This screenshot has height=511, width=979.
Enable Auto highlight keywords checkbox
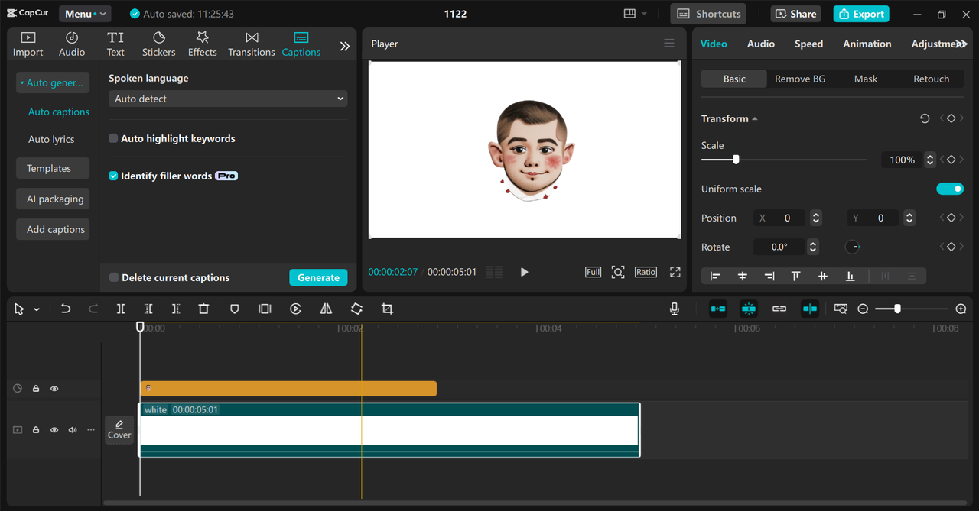[113, 138]
